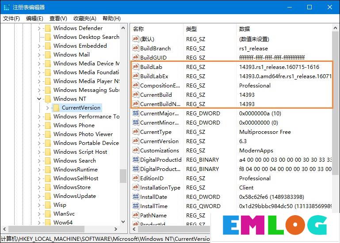Image resolution: width=340 pixels, height=243 pixels.
Task: Click the Windows Search folder icon
Action: 48,161
